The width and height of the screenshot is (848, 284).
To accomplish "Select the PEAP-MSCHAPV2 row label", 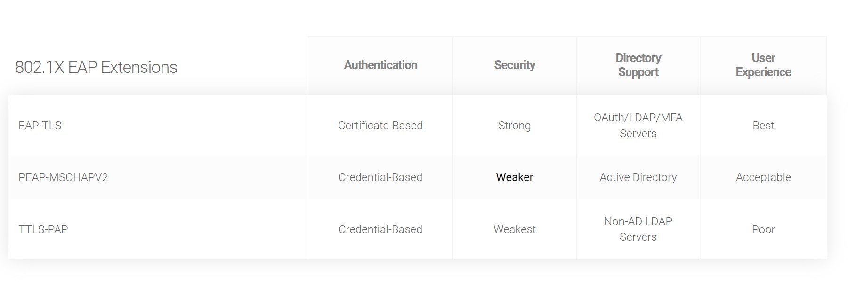I will 63,177.
